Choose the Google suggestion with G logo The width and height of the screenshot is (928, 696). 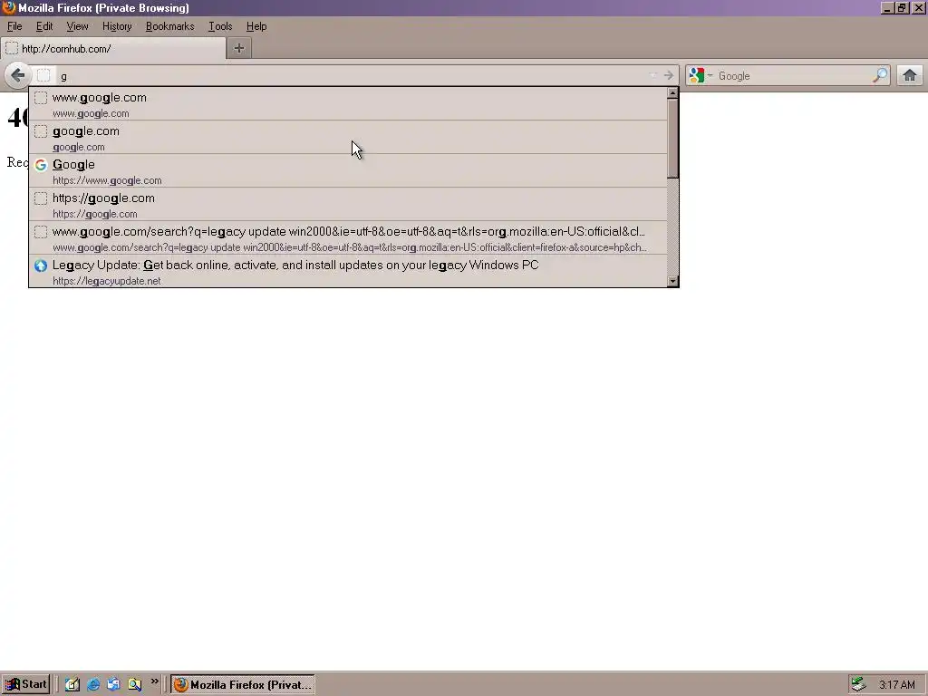(348, 171)
